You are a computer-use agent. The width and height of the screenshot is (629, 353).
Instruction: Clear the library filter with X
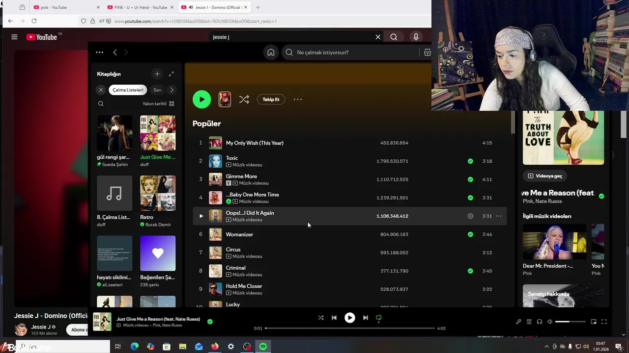[x=101, y=90]
